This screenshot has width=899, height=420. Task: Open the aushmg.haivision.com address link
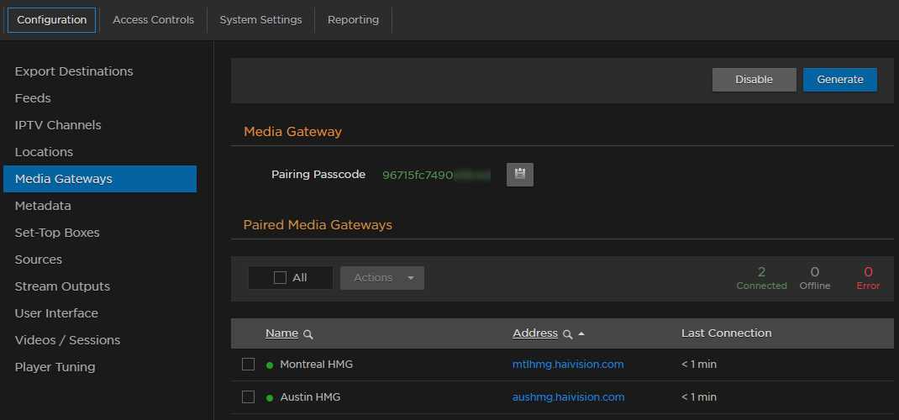point(568,396)
